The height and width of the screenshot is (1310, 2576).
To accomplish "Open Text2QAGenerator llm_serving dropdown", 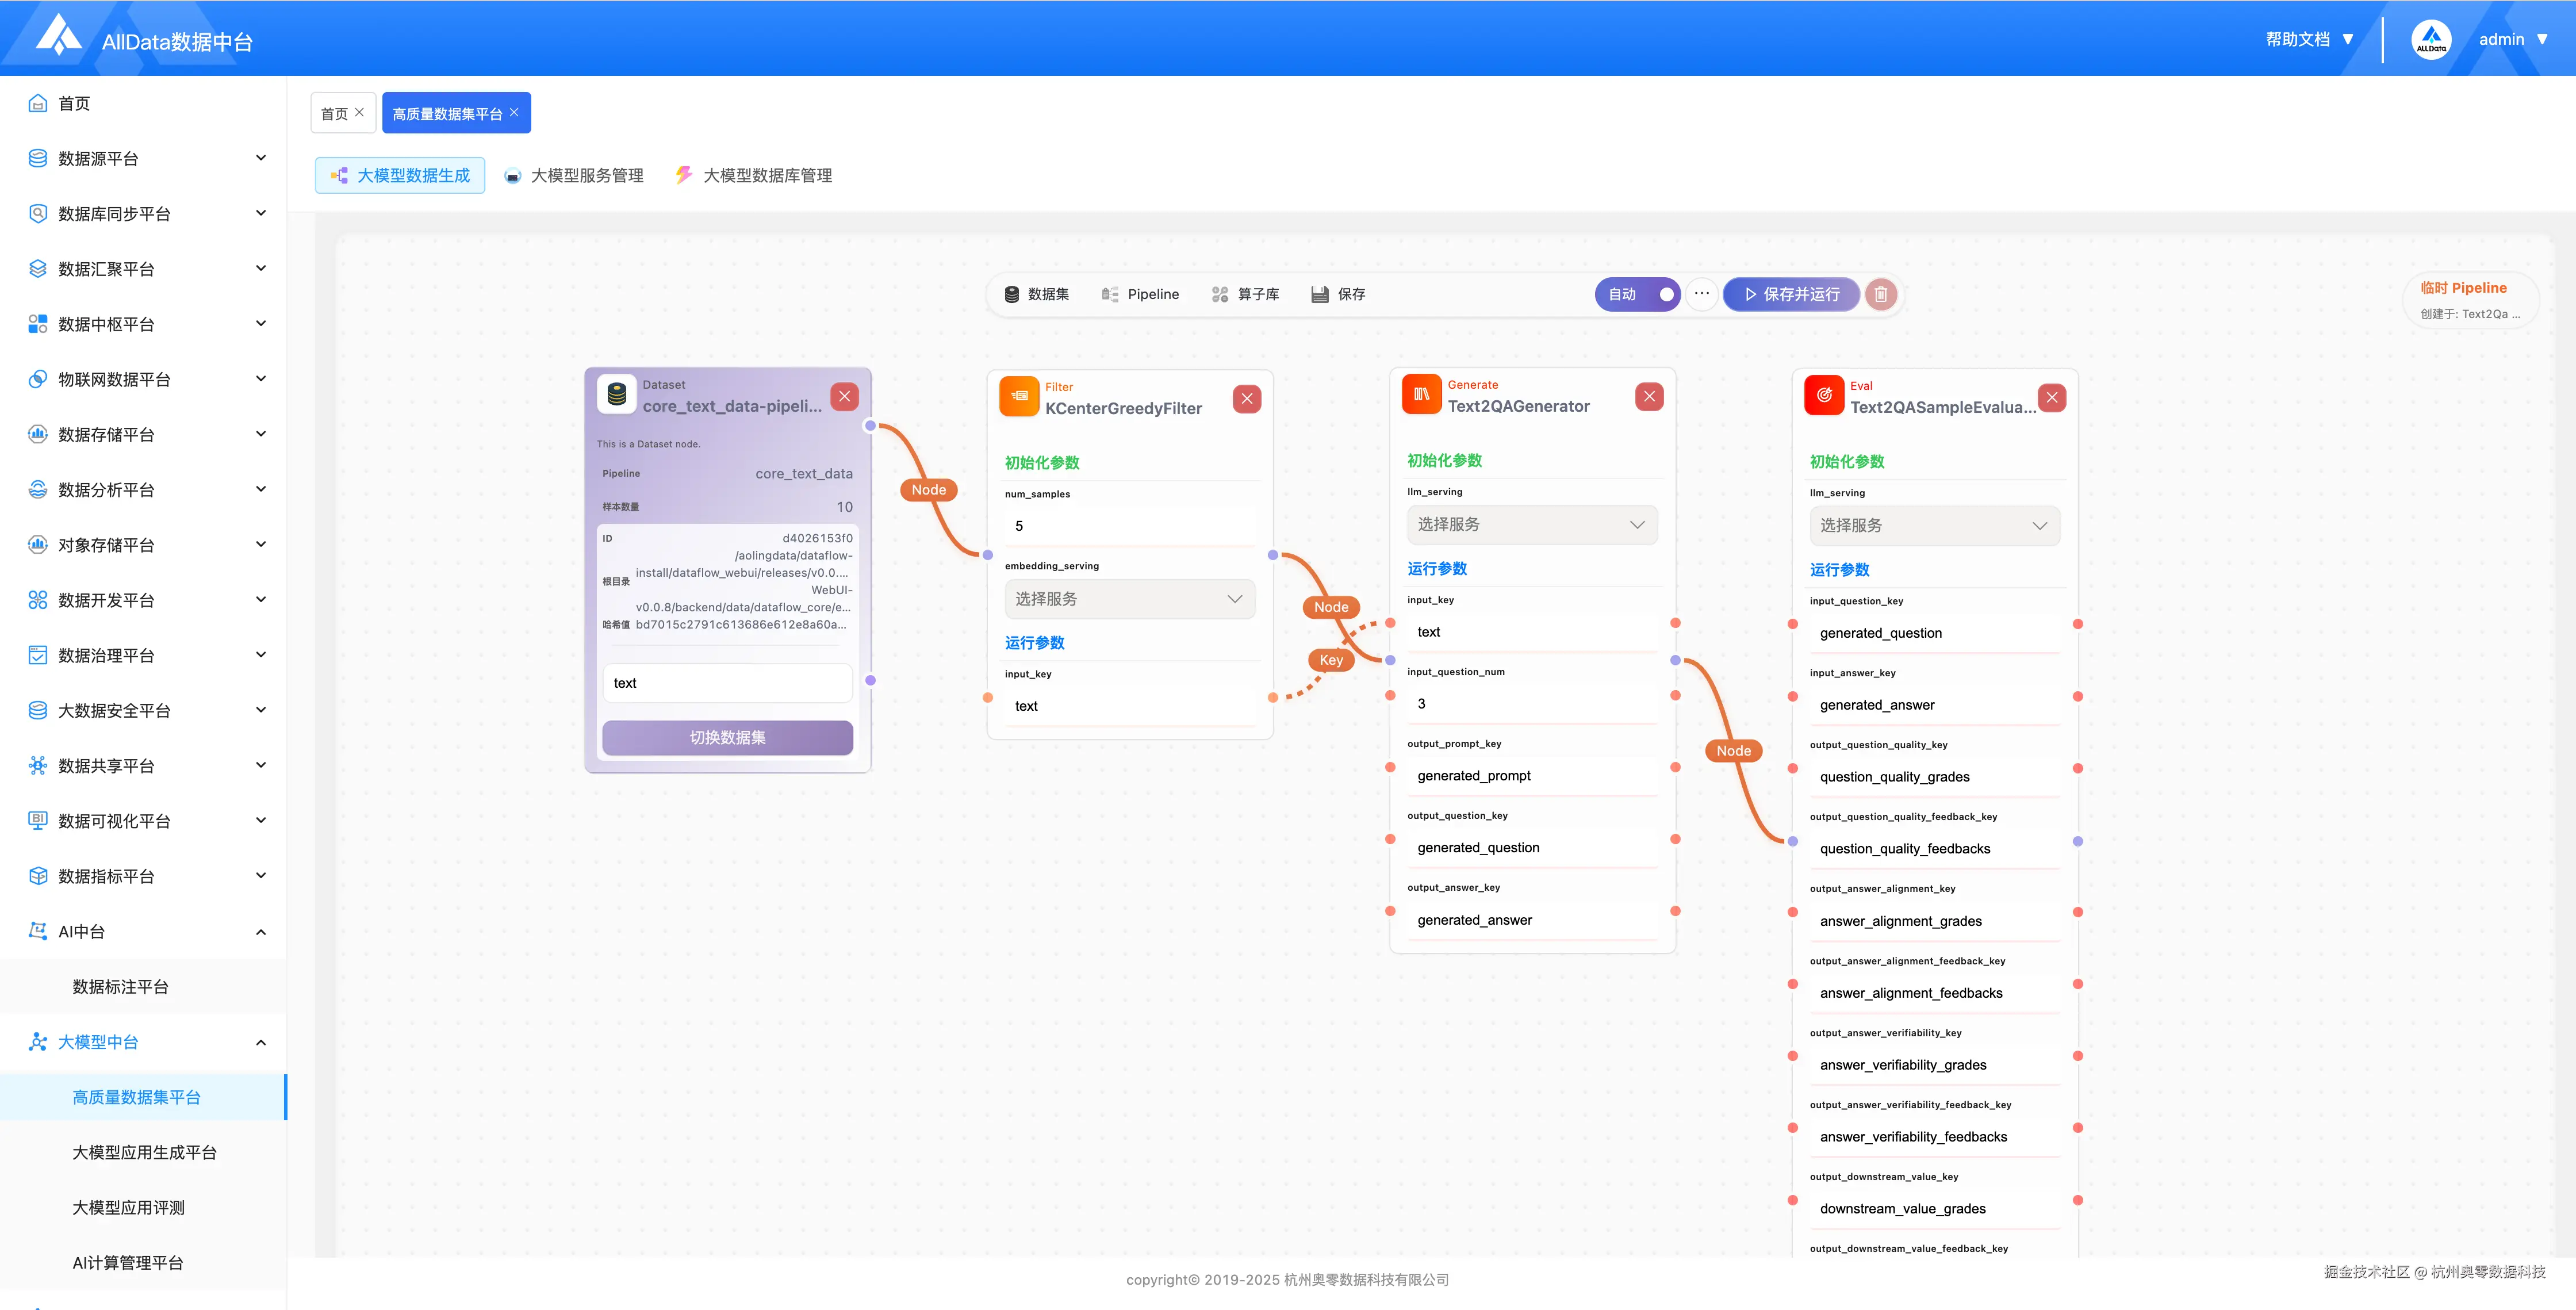I will click(1531, 525).
